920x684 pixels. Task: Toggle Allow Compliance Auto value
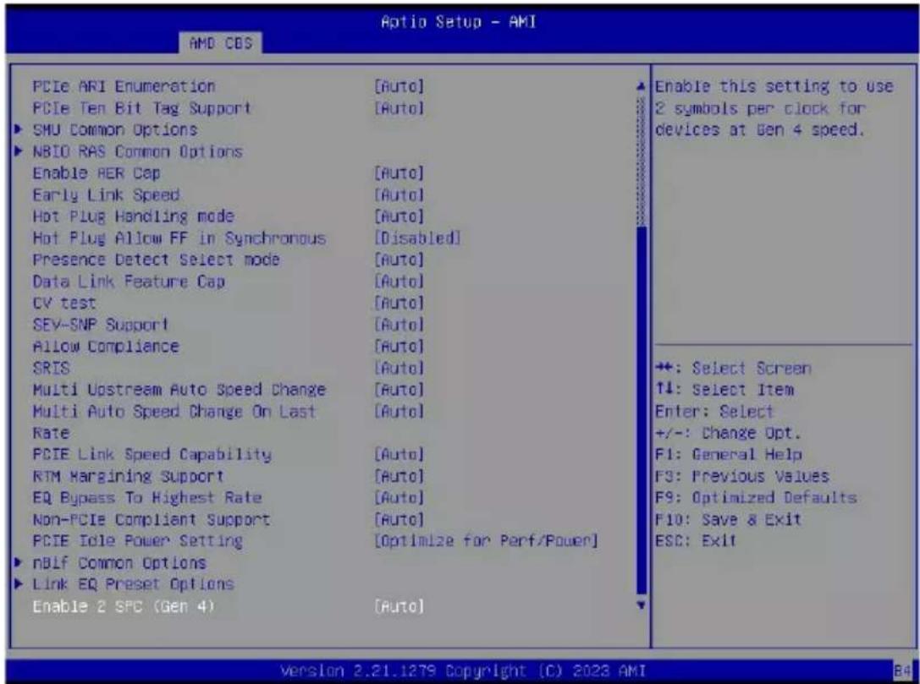coord(399,347)
